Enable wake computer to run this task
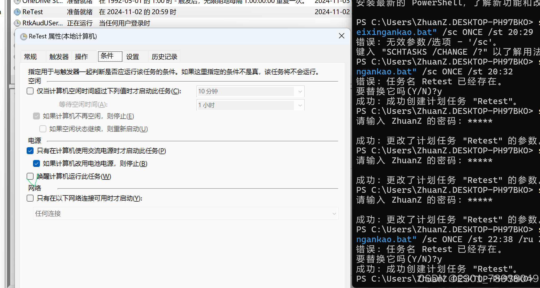This screenshot has width=540, height=288. click(x=30, y=176)
